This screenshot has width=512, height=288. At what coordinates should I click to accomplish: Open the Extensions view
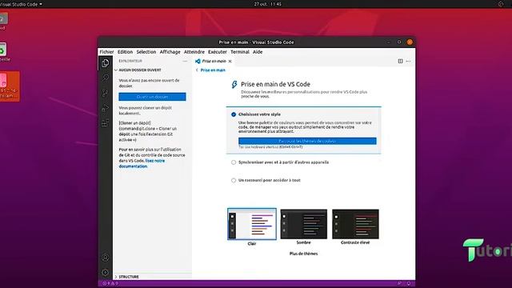105,123
